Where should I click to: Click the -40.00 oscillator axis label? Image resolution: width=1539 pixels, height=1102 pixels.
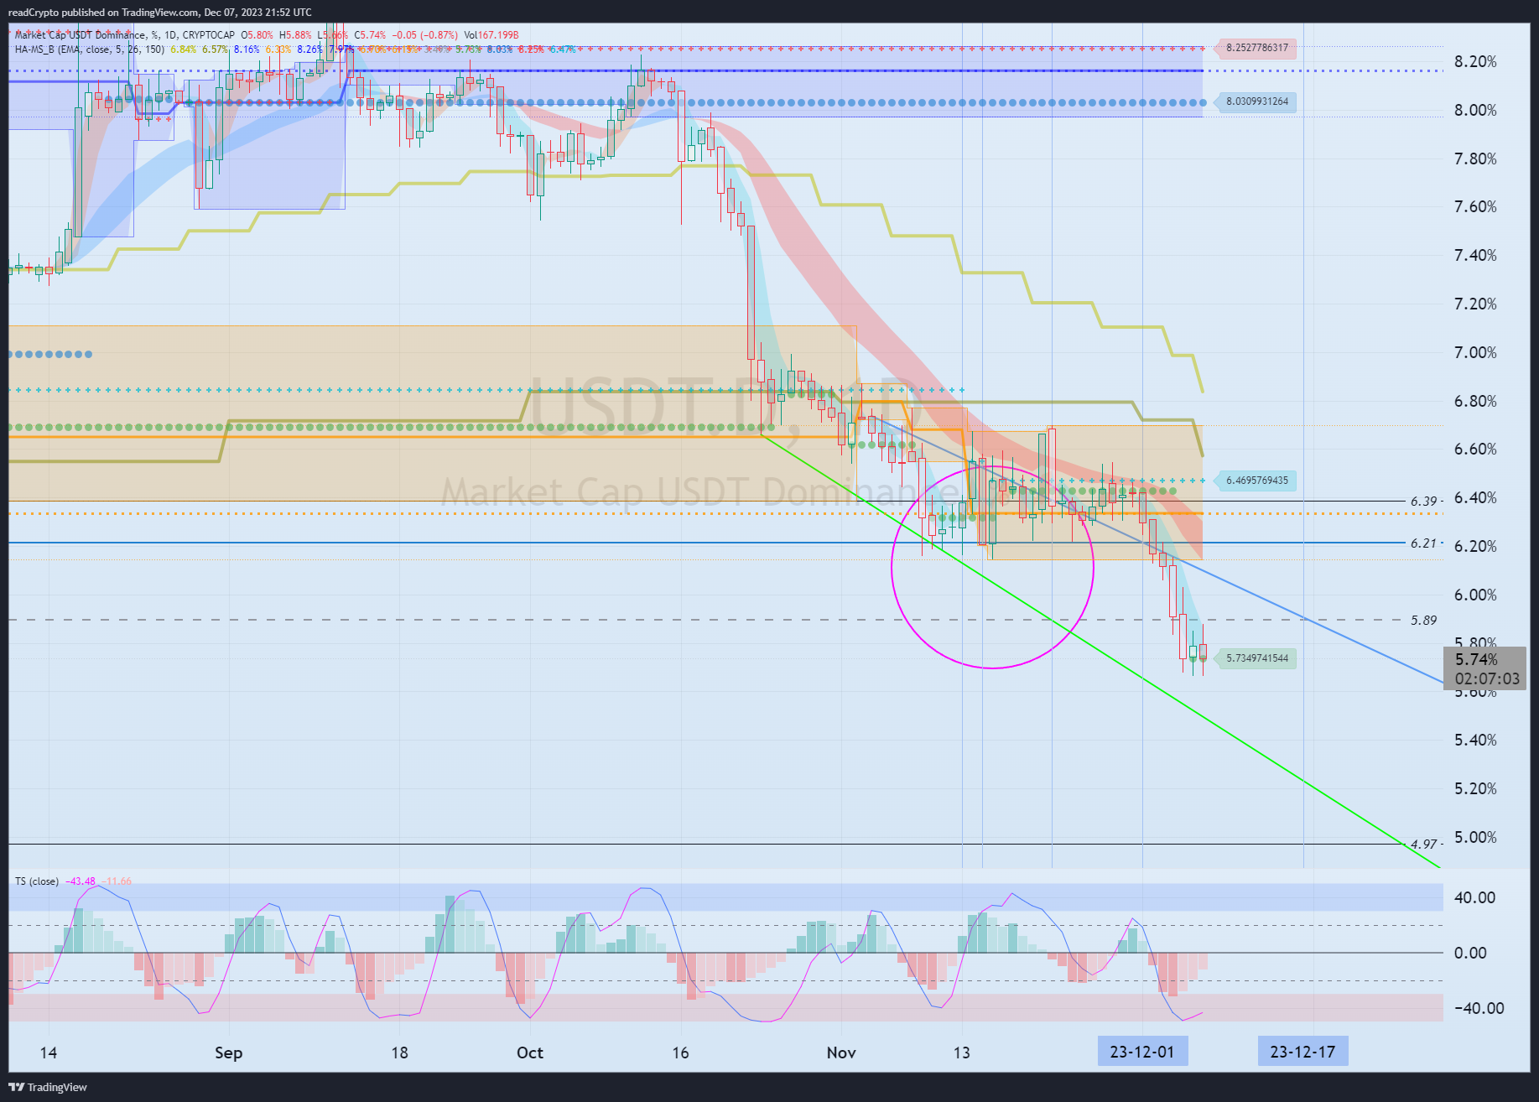(x=1478, y=1008)
